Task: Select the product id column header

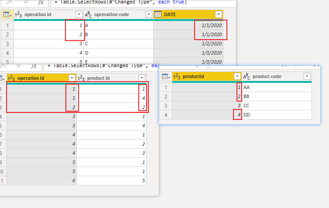Action: click(111, 78)
